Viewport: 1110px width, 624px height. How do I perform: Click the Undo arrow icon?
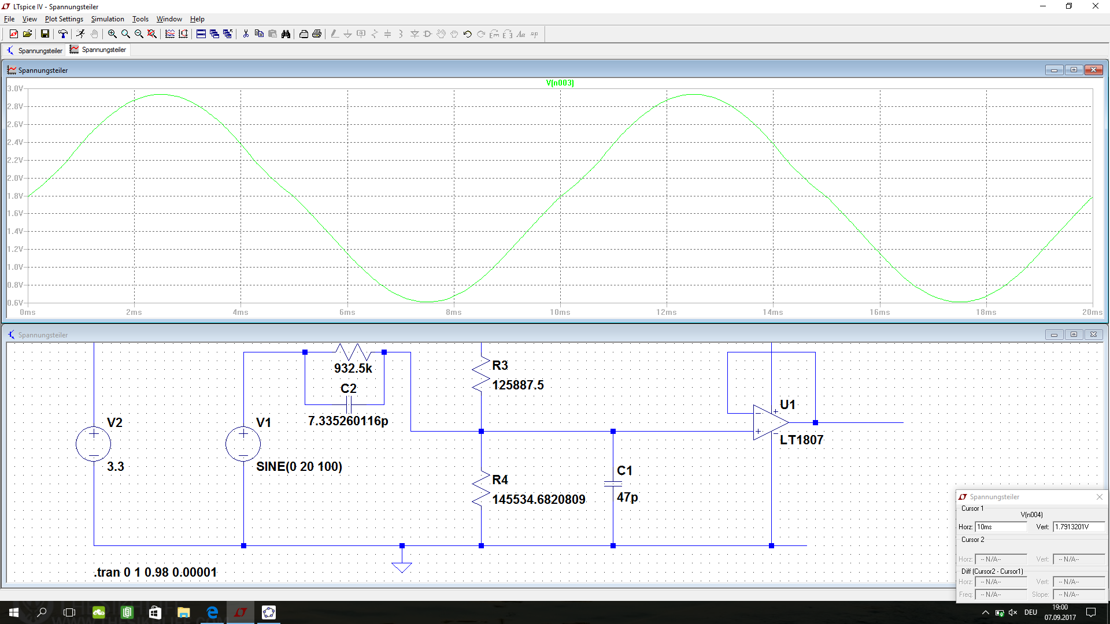[x=468, y=34]
